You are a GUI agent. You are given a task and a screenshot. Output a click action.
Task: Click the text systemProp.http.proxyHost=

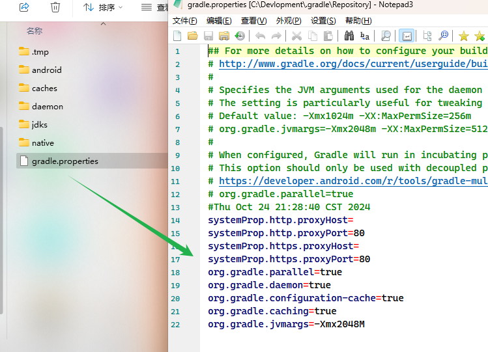click(281, 220)
